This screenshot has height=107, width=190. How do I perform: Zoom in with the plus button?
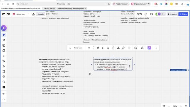pos(181,106)
